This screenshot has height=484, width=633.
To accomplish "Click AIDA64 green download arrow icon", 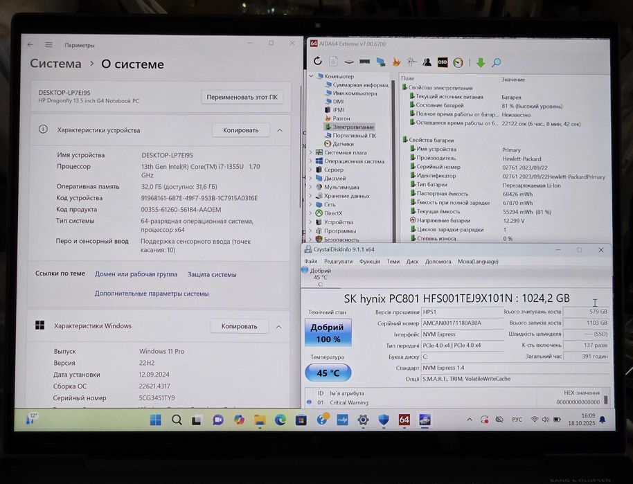I will [x=481, y=62].
